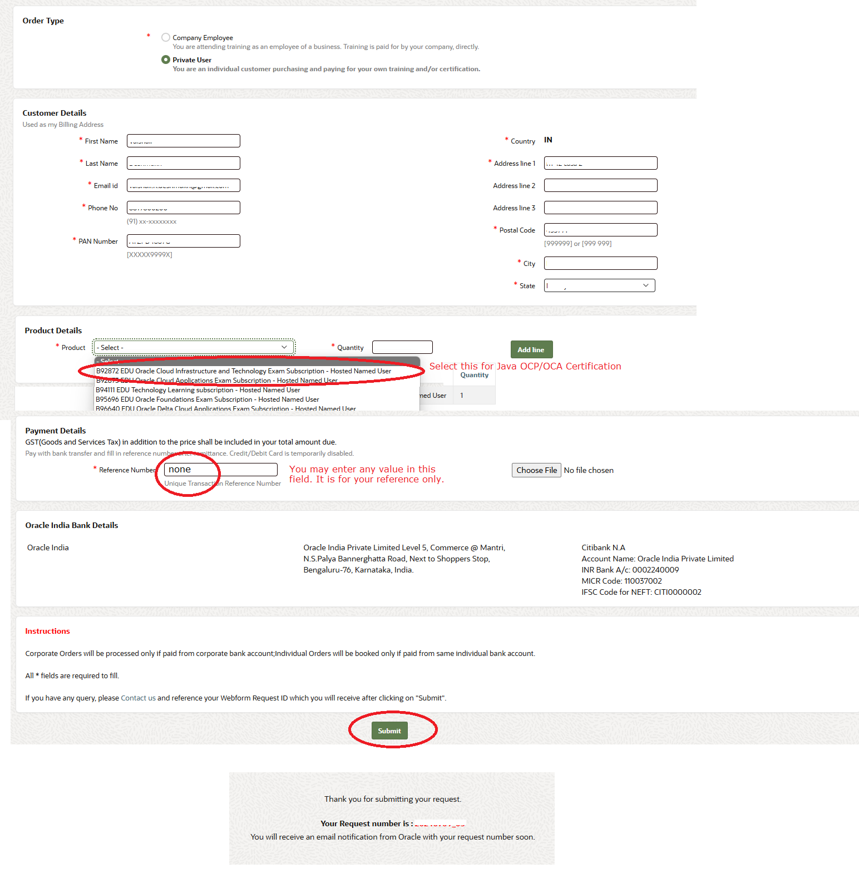
Task: Click the First Name input field
Action: pyautogui.click(x=184, y=141)
